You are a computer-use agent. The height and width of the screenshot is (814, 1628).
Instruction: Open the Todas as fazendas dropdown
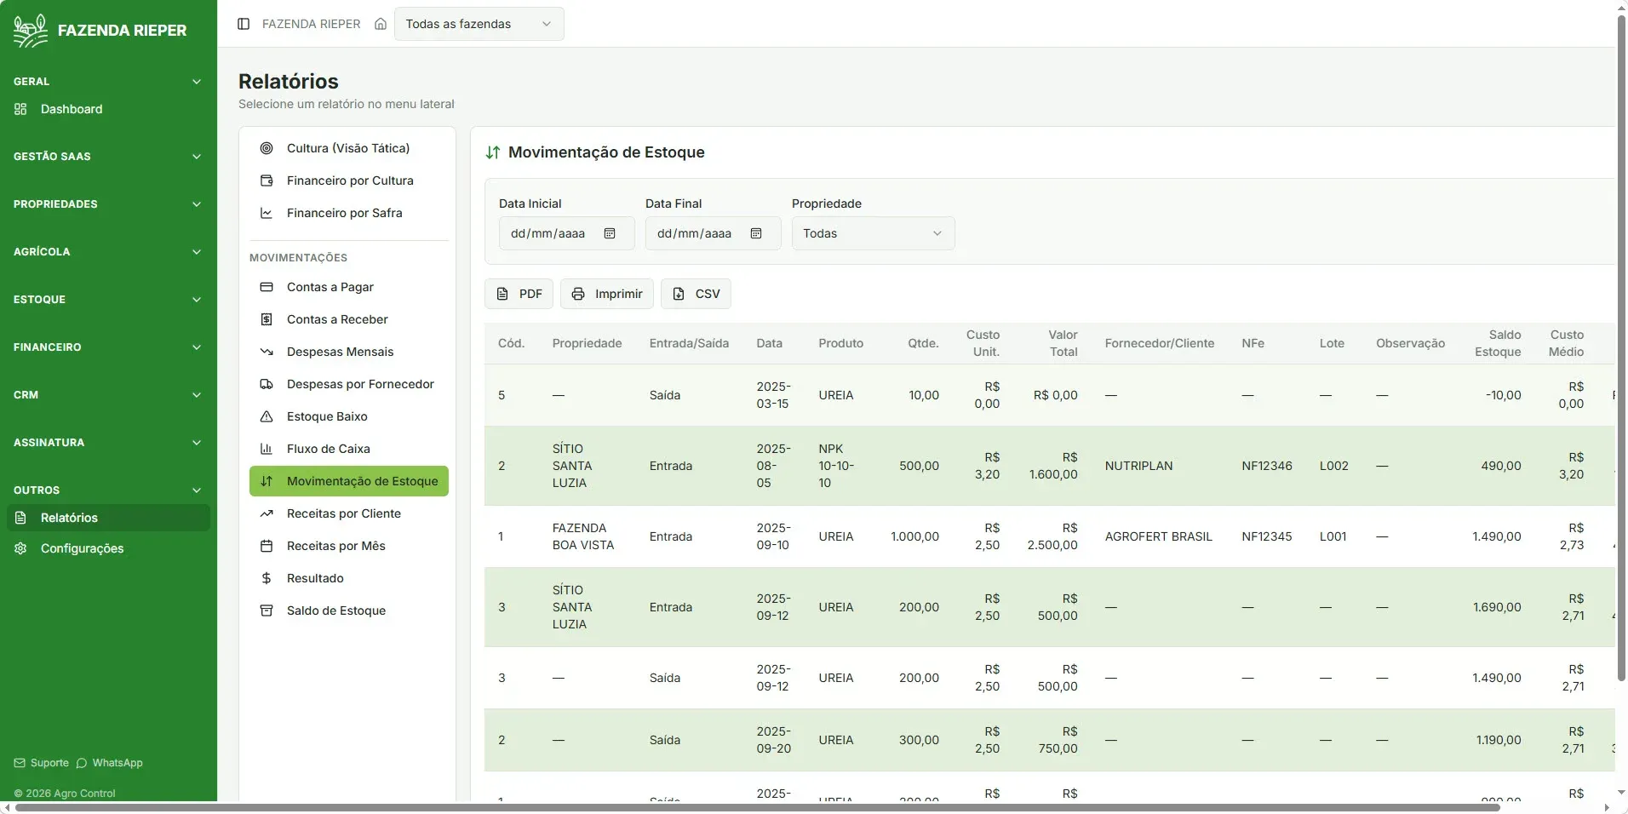click(479, 24)
